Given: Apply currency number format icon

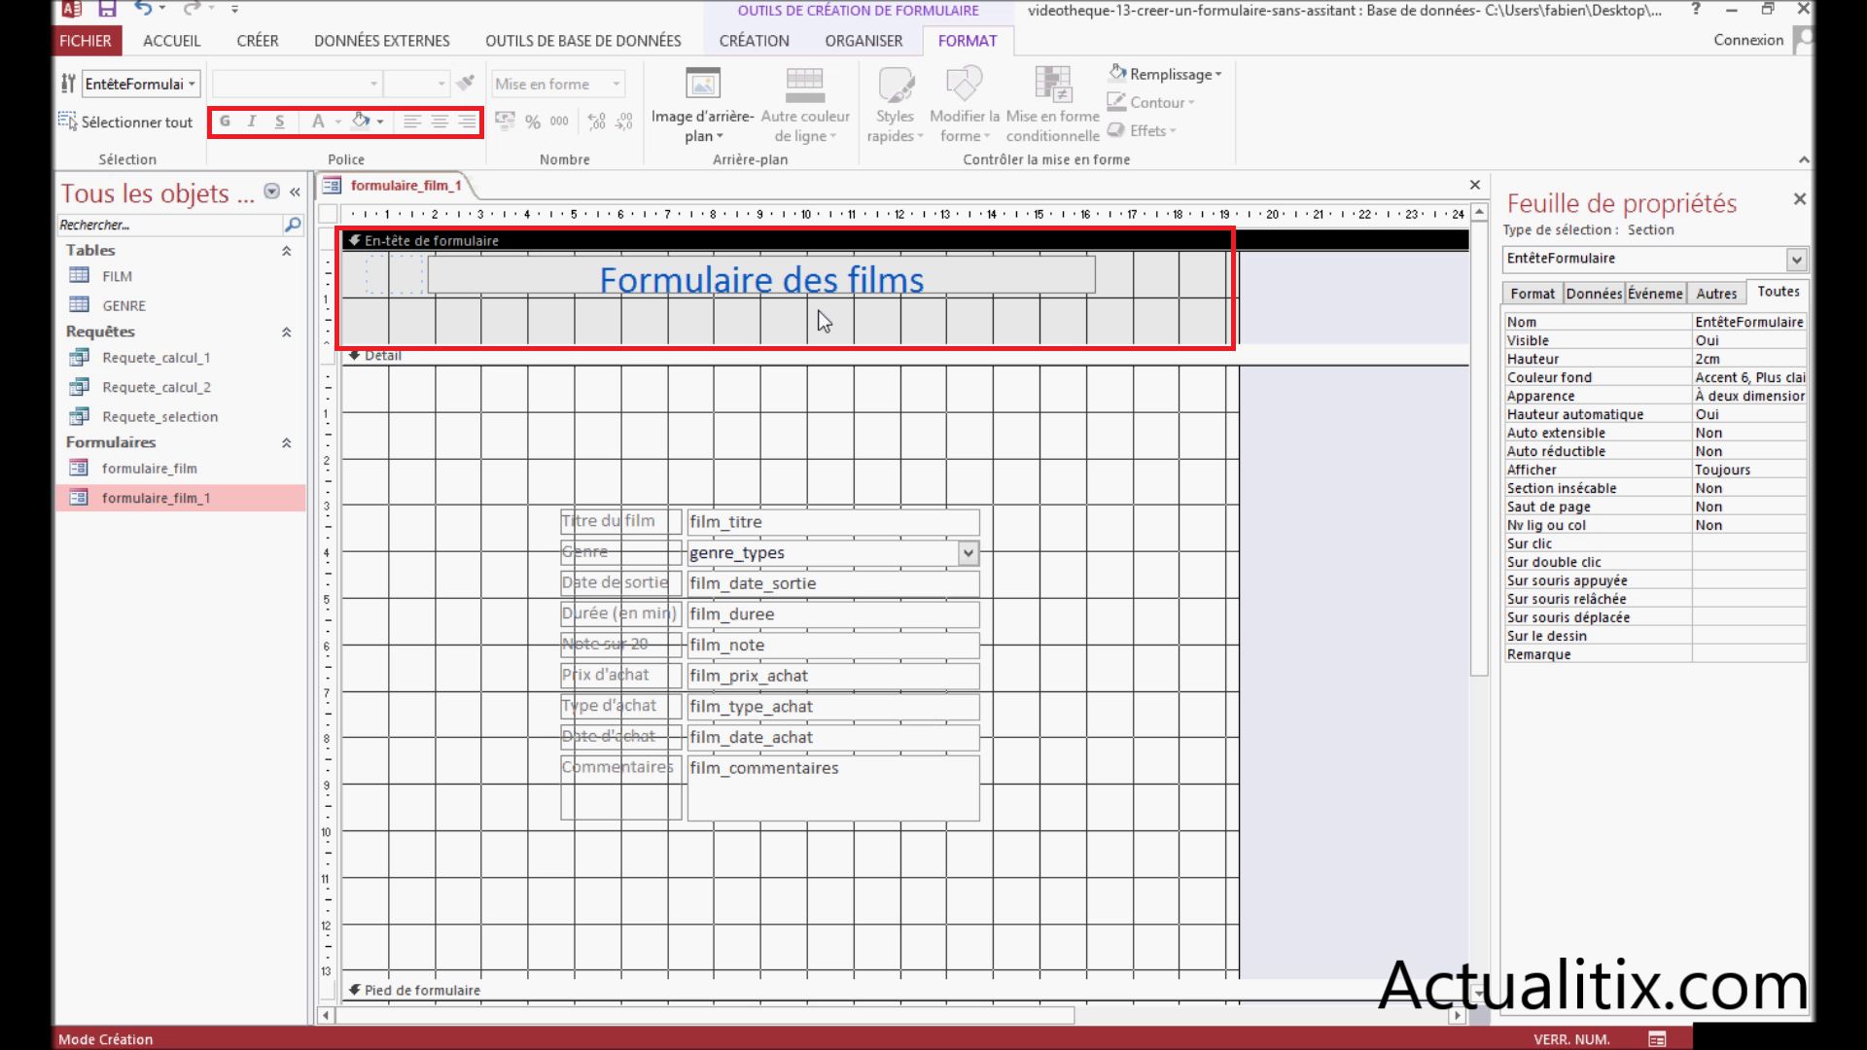Looking at the screenshot, I should tap(505, 122).
